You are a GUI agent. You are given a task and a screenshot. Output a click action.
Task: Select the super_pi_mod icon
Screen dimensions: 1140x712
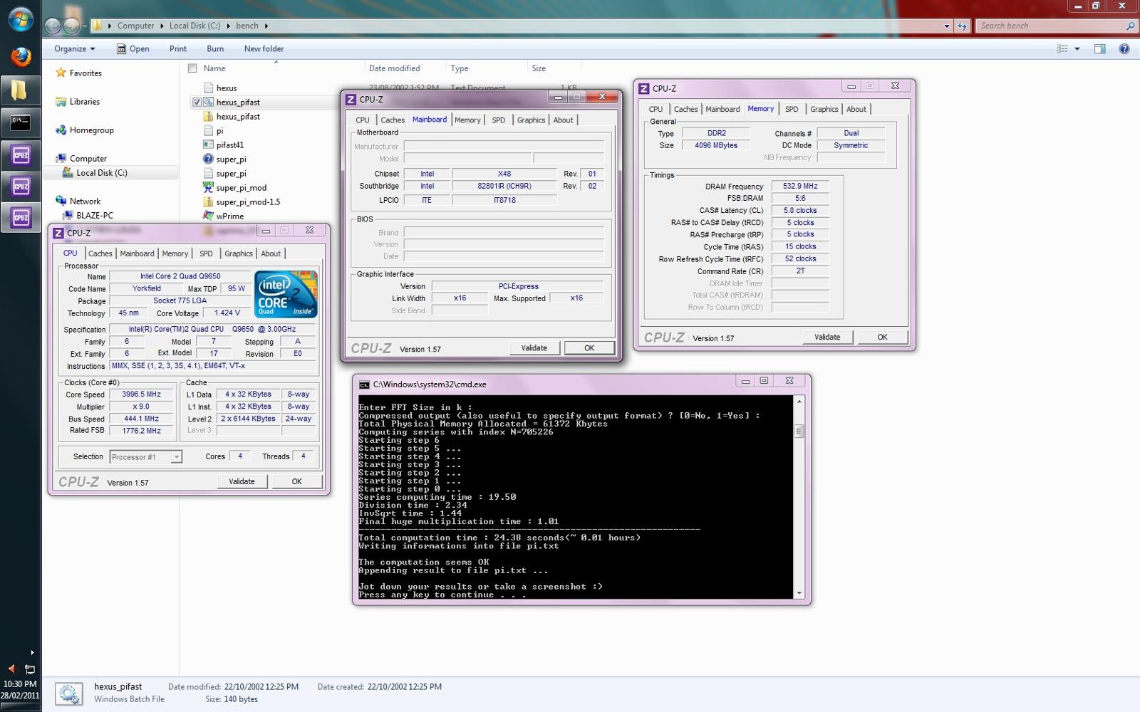pos(208,187)
